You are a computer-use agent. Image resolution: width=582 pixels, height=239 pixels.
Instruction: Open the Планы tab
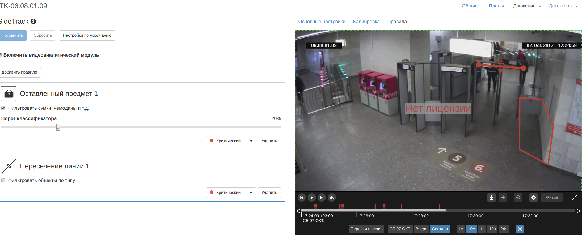[x=496, y=6]
